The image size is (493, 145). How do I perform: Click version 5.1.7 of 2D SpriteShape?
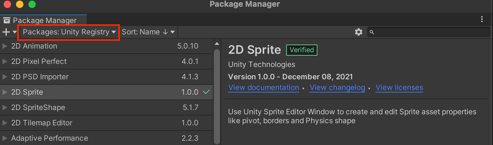pyautogui.click(x=190, y=108)
